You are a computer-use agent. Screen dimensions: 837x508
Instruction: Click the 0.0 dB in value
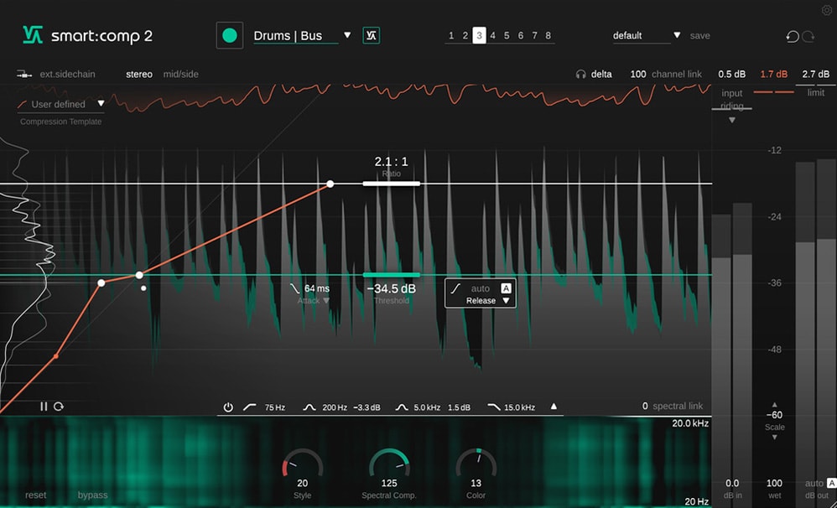click(732, 484)
